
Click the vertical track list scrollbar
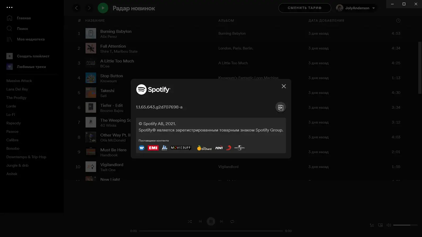(x=420, y=68)
